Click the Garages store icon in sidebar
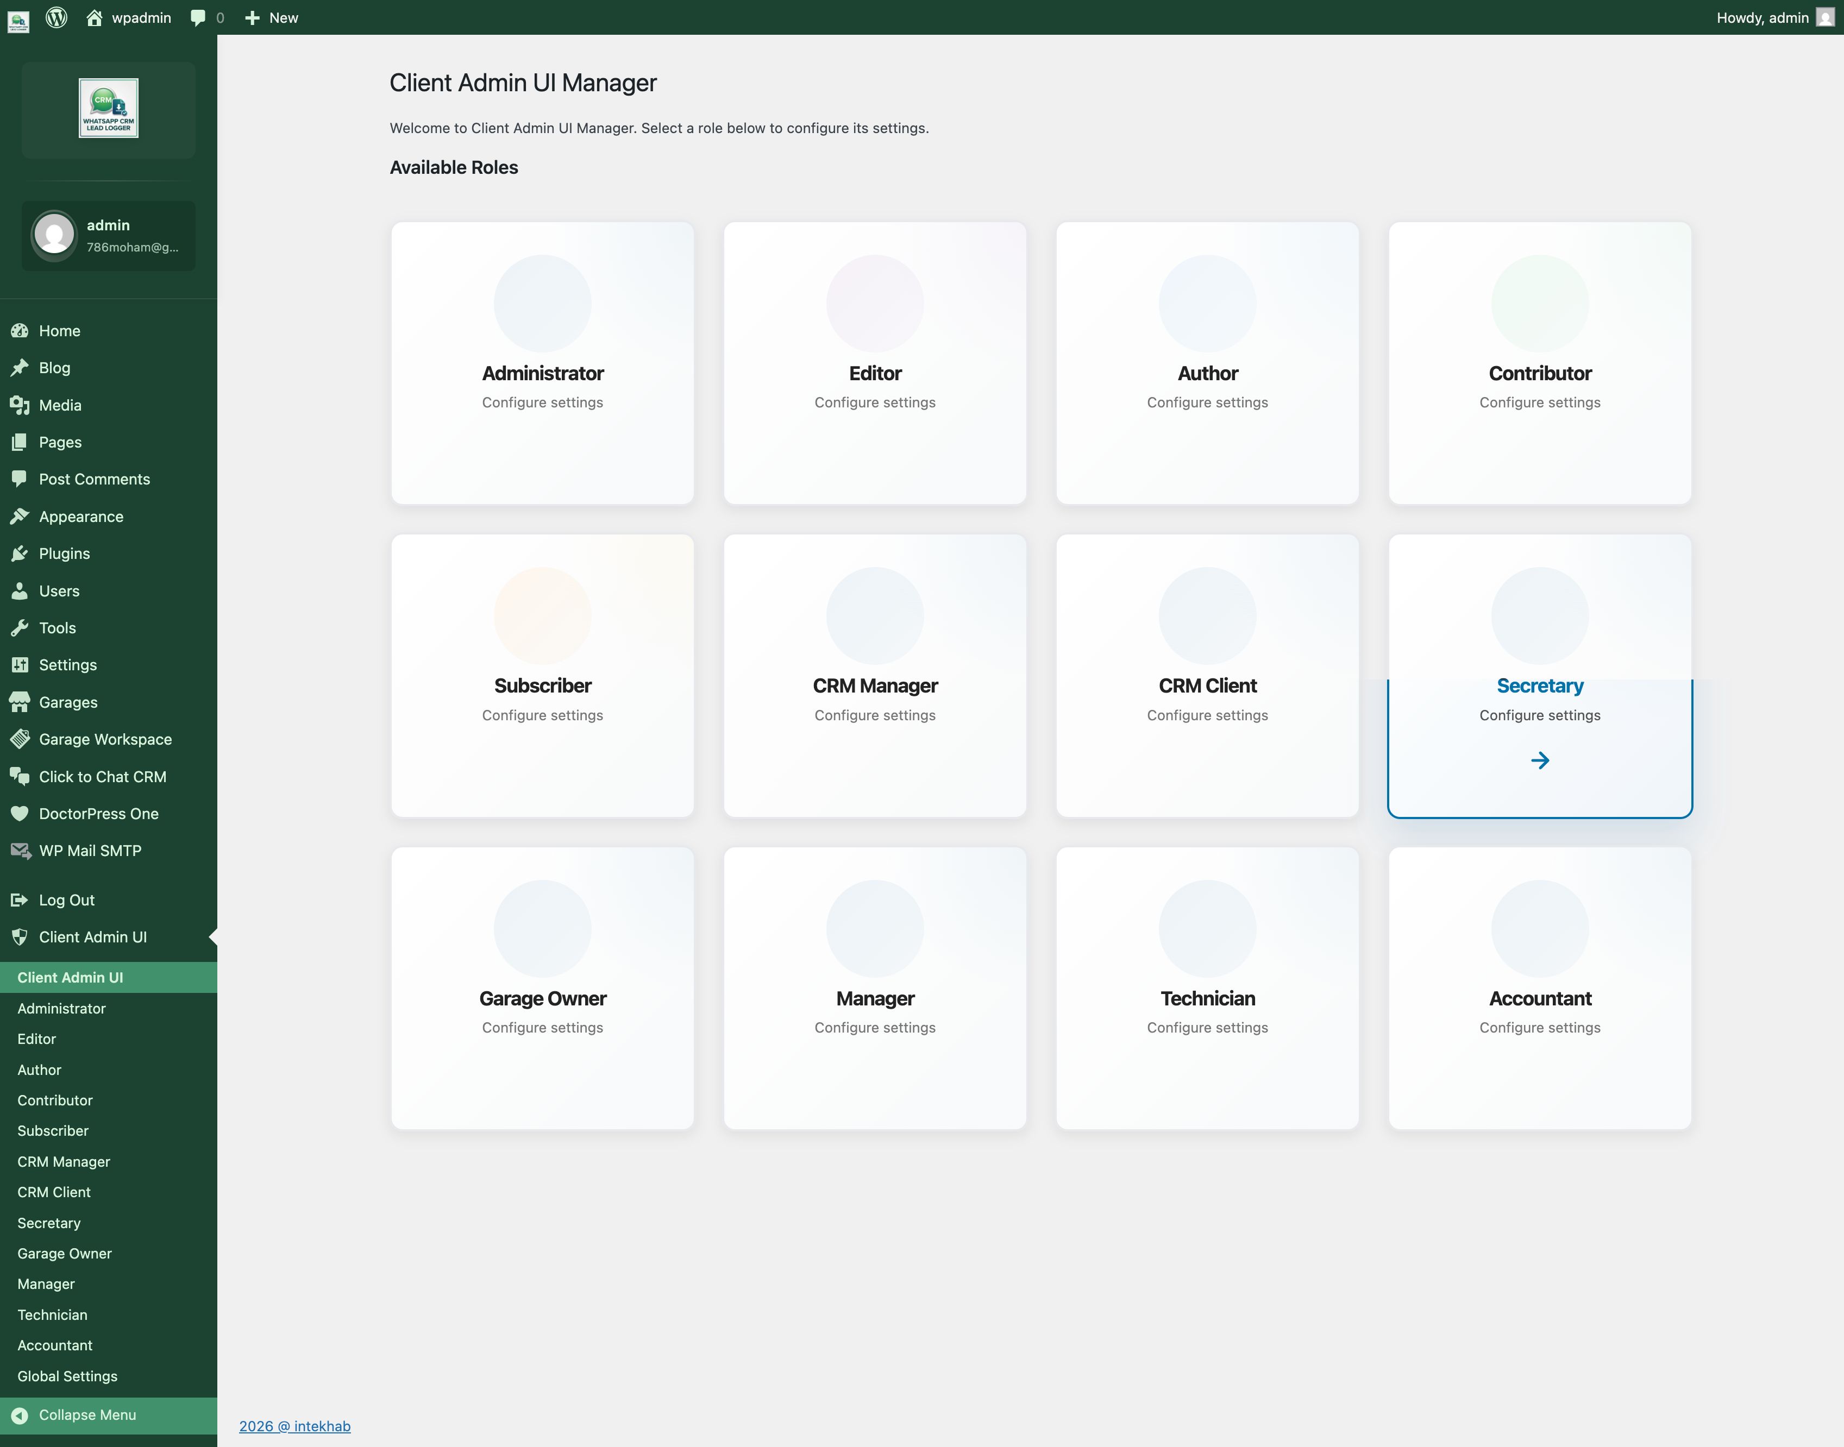The image size is (1844, 1447). click(x=20, y=702)
